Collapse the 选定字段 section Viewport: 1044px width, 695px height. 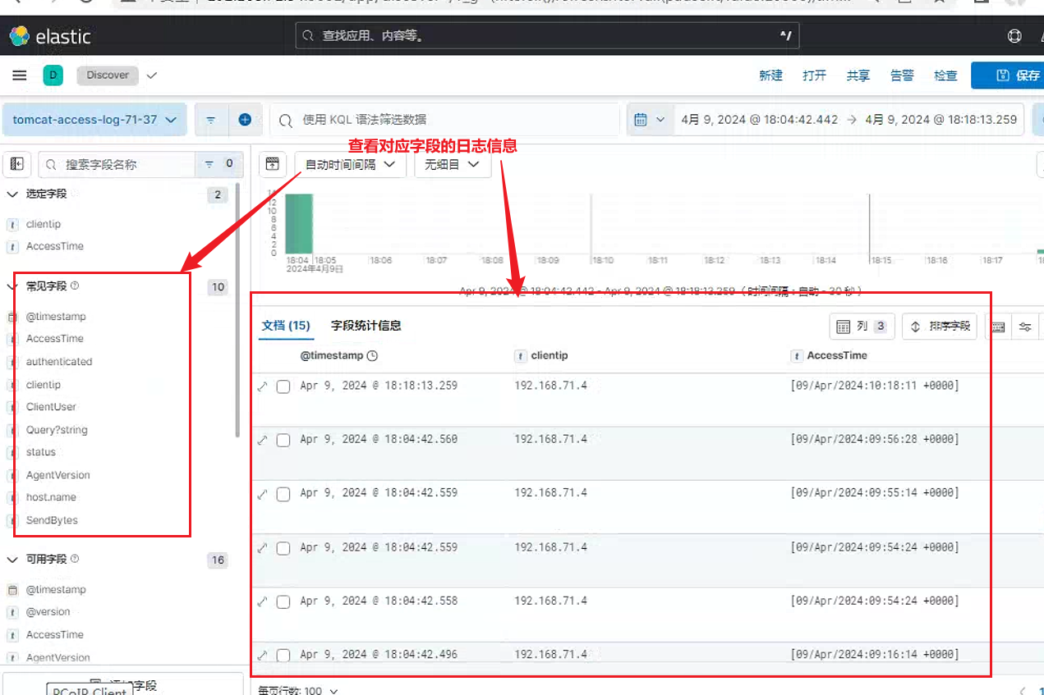pyautogui.click(x=12, y=194)
